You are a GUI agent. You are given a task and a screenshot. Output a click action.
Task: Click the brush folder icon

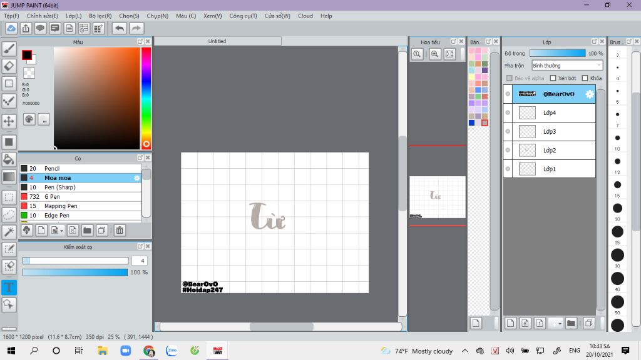[x=87, y=231]
